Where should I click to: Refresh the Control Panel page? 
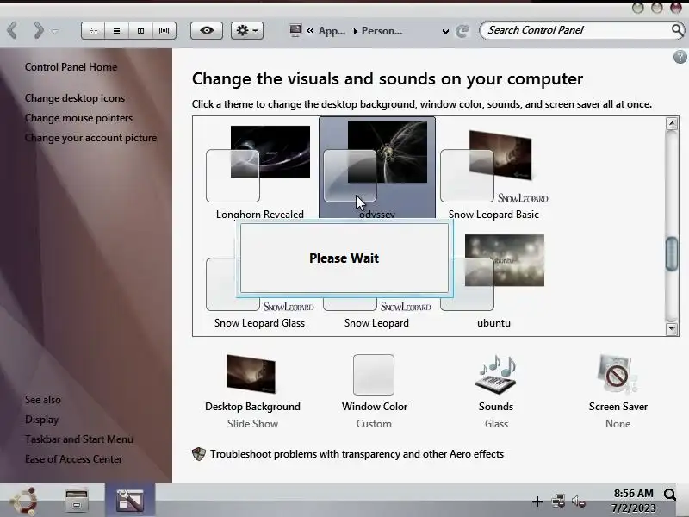(462, 31)
